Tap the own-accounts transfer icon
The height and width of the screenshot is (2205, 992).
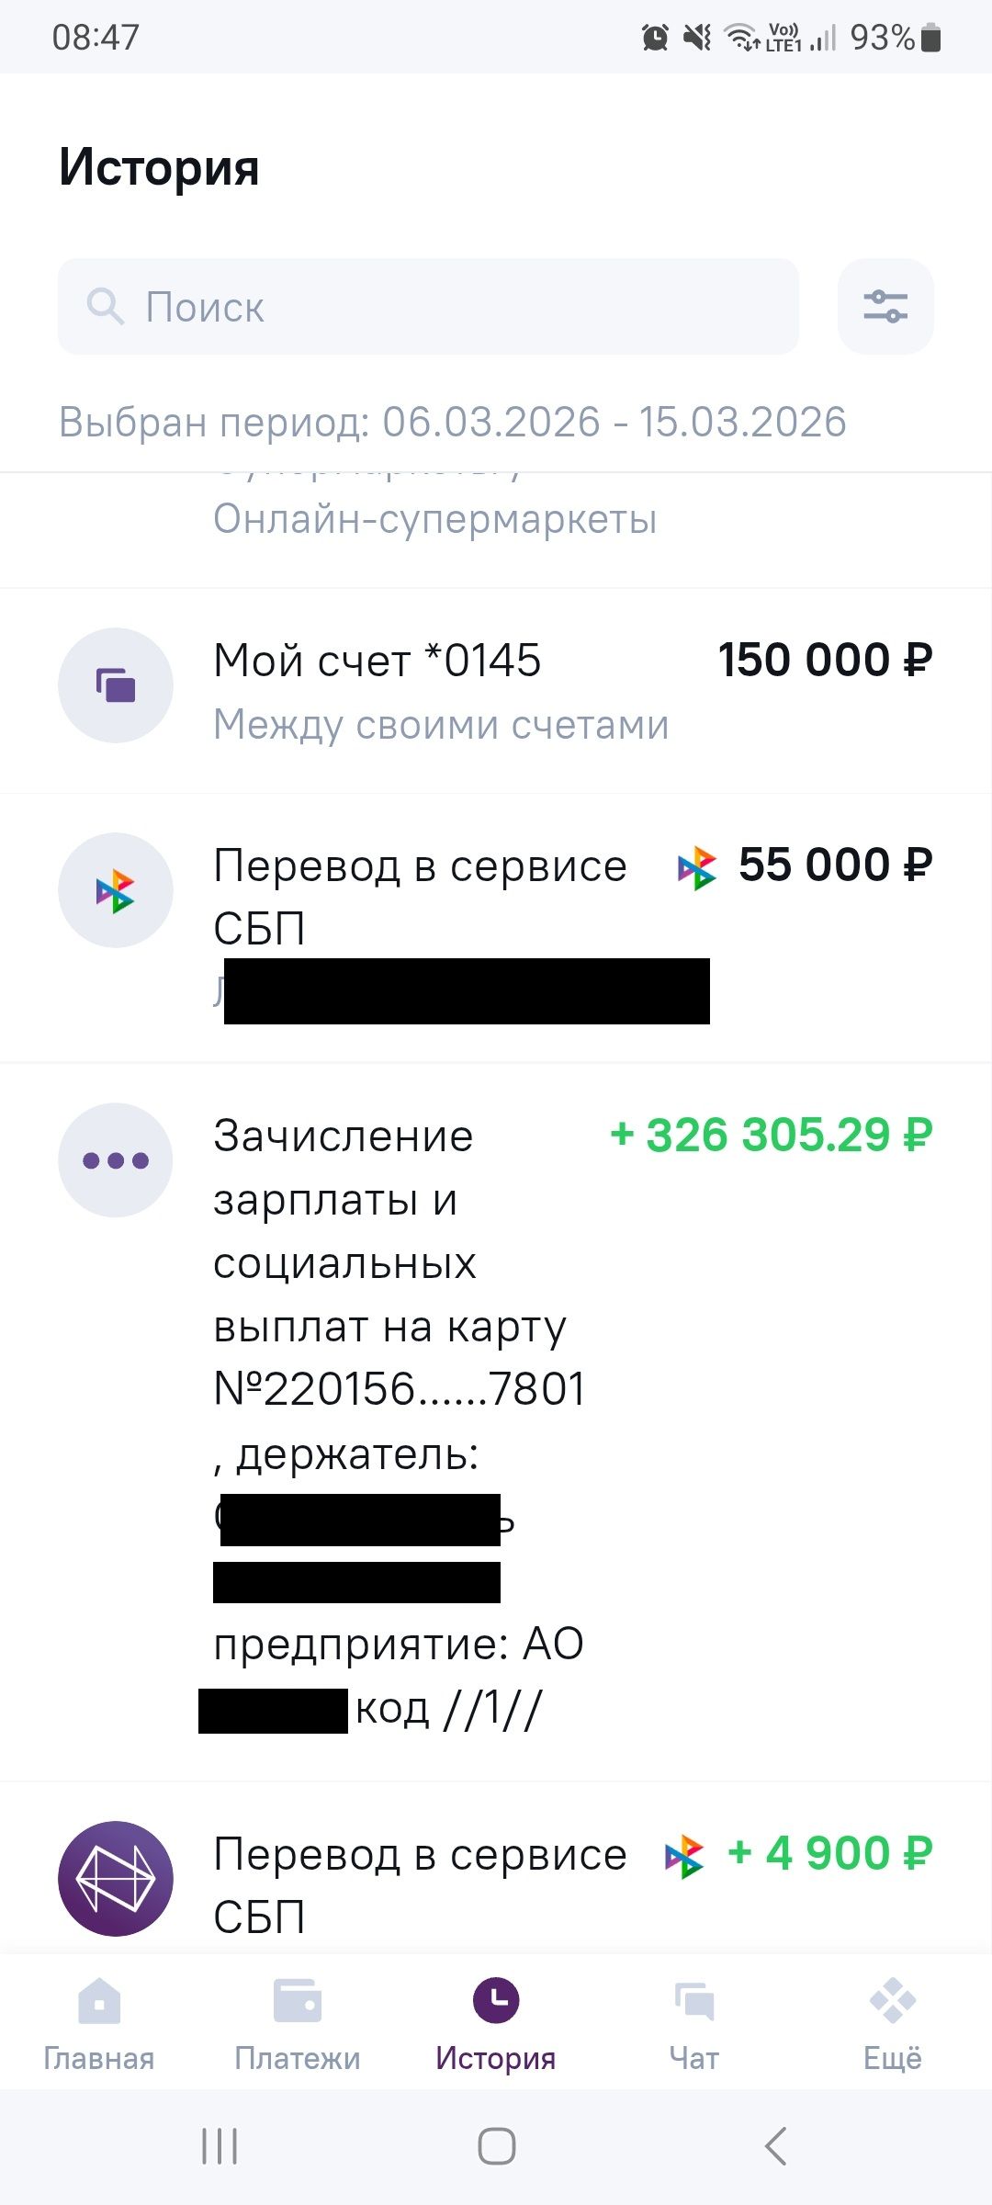116,685
